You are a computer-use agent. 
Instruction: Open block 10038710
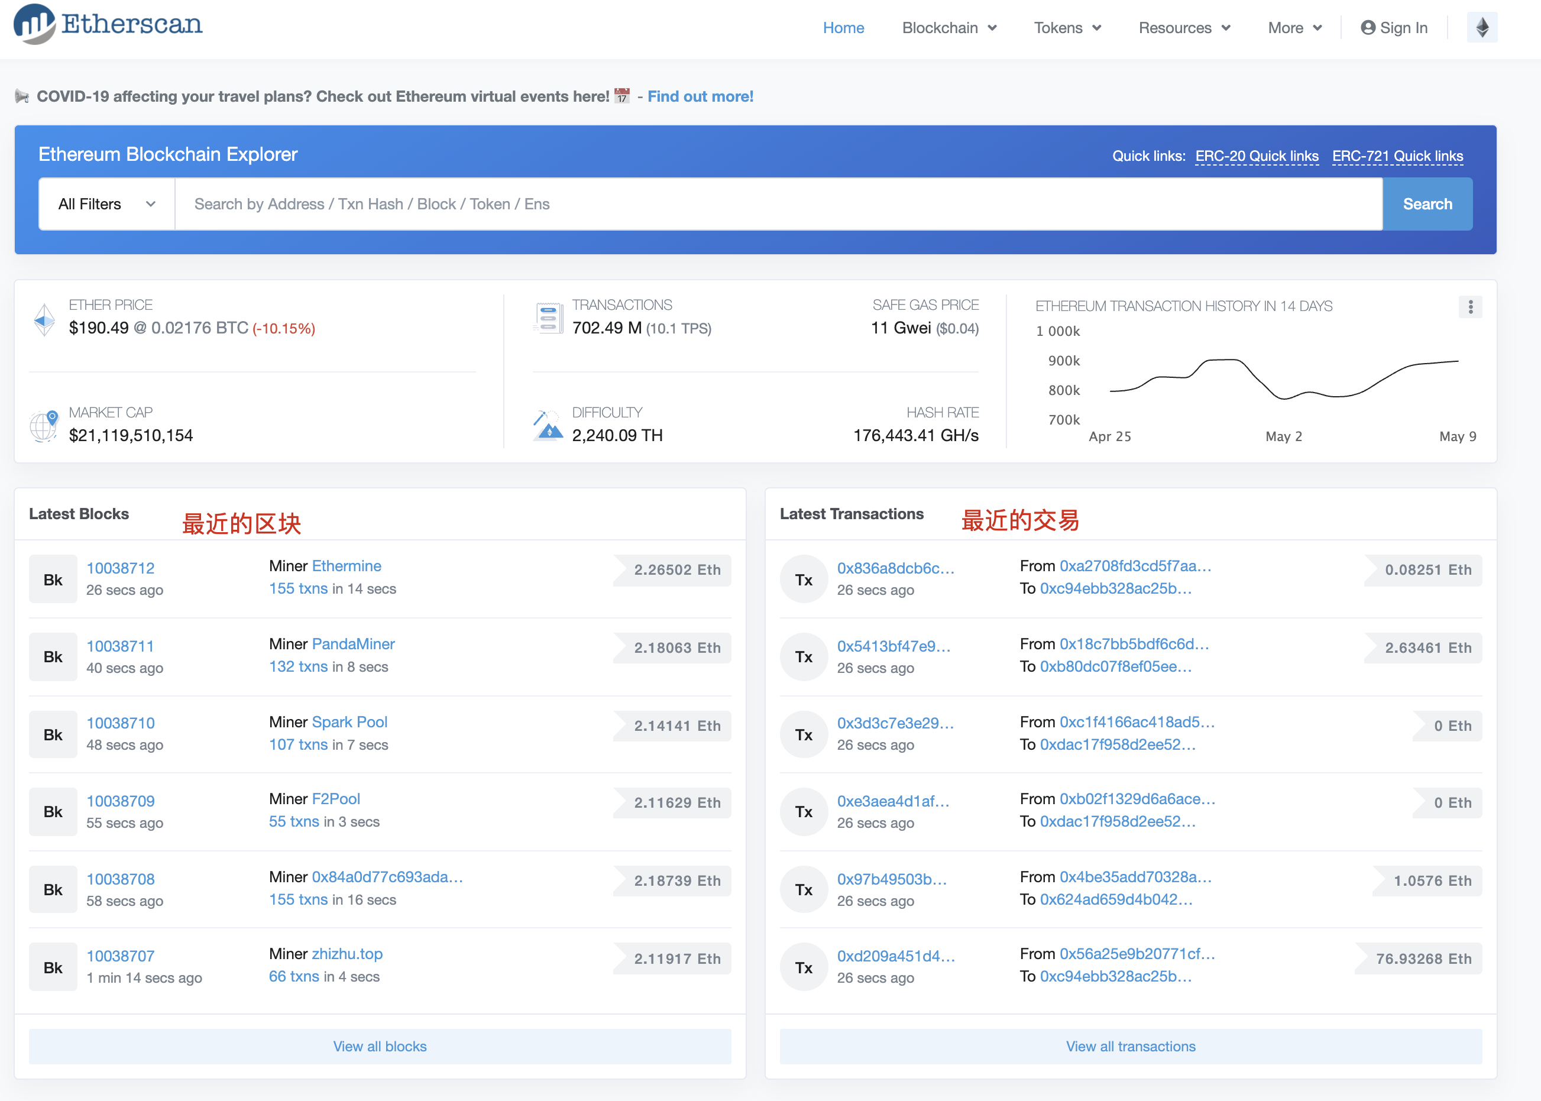click(121, 723)
